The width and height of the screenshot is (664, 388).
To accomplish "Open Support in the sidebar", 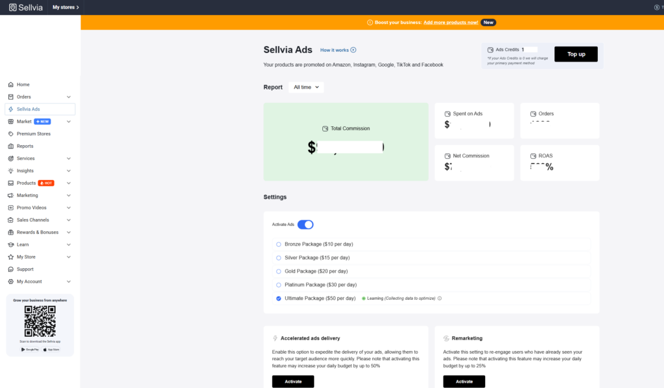I will (40, 269).
